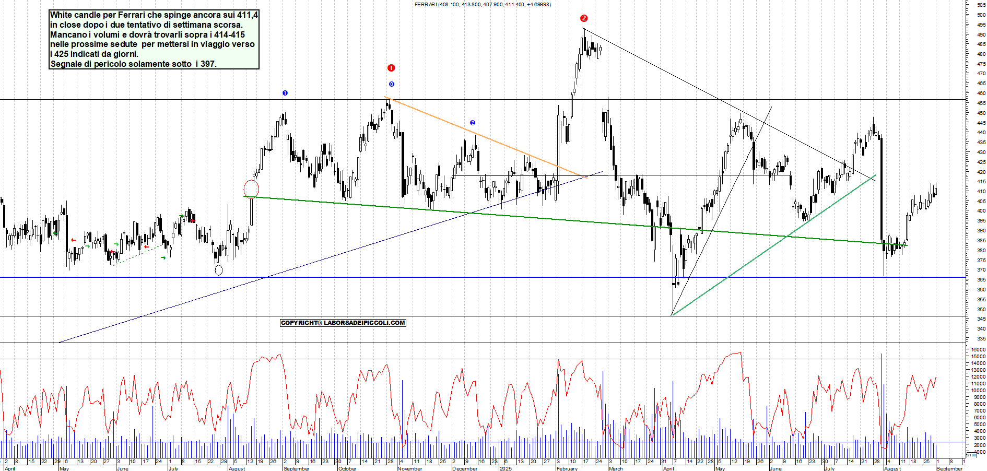Click the 400 price level on the right axis
This screenshot has height=471, width=987.
(x=981, y=211)
